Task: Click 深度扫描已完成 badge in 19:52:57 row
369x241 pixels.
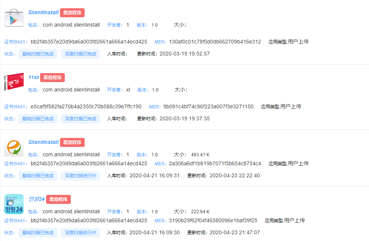Action: 81,54
